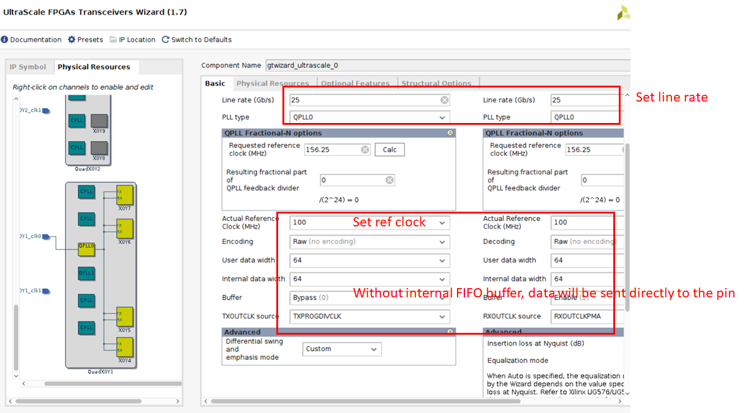The width and height of the screenshot is (745, 413).
Task: Click the Component Name field
Action: click(x=447, y=65)
